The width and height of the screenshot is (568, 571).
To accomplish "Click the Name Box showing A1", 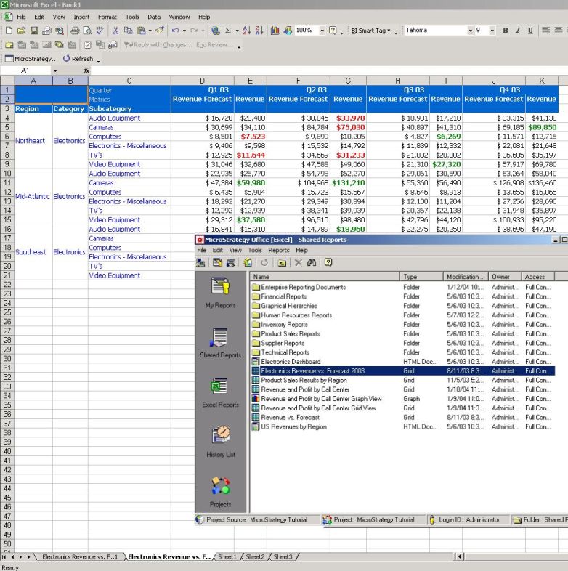I will pyautogui.click(x=25, y=70).
